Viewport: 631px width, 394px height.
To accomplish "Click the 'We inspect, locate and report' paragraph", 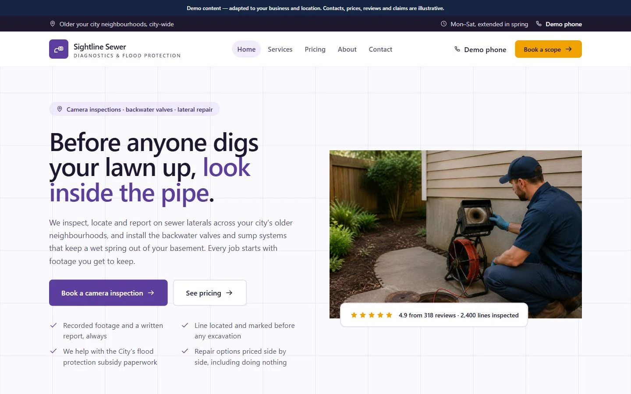I will point(171,242).
